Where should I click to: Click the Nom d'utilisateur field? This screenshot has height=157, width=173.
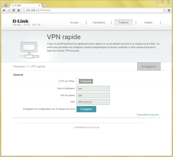pos(93,88)
